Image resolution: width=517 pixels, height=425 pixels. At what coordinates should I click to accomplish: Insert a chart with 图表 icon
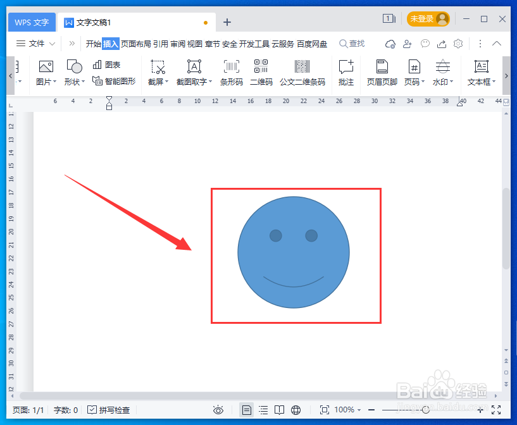coord(106,65)
